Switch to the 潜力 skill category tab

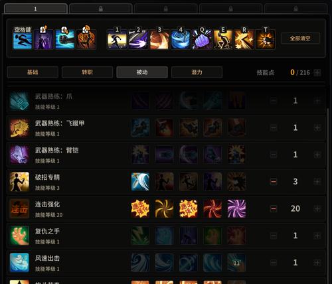pos(197,72)
